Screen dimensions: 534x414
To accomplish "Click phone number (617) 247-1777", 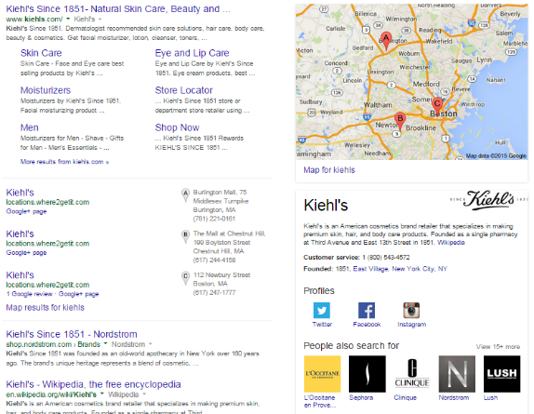I will [214, 292].
